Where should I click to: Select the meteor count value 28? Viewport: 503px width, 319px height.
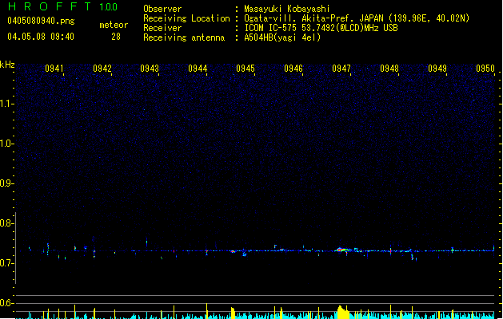tap(116, 37)
